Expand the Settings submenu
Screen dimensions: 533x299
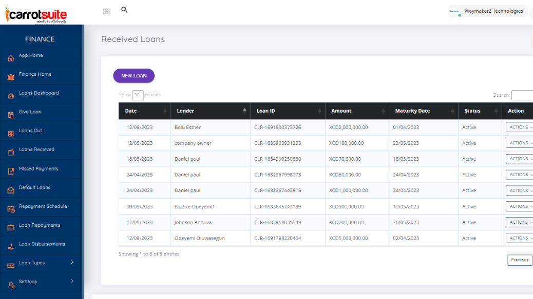(72, 282)
